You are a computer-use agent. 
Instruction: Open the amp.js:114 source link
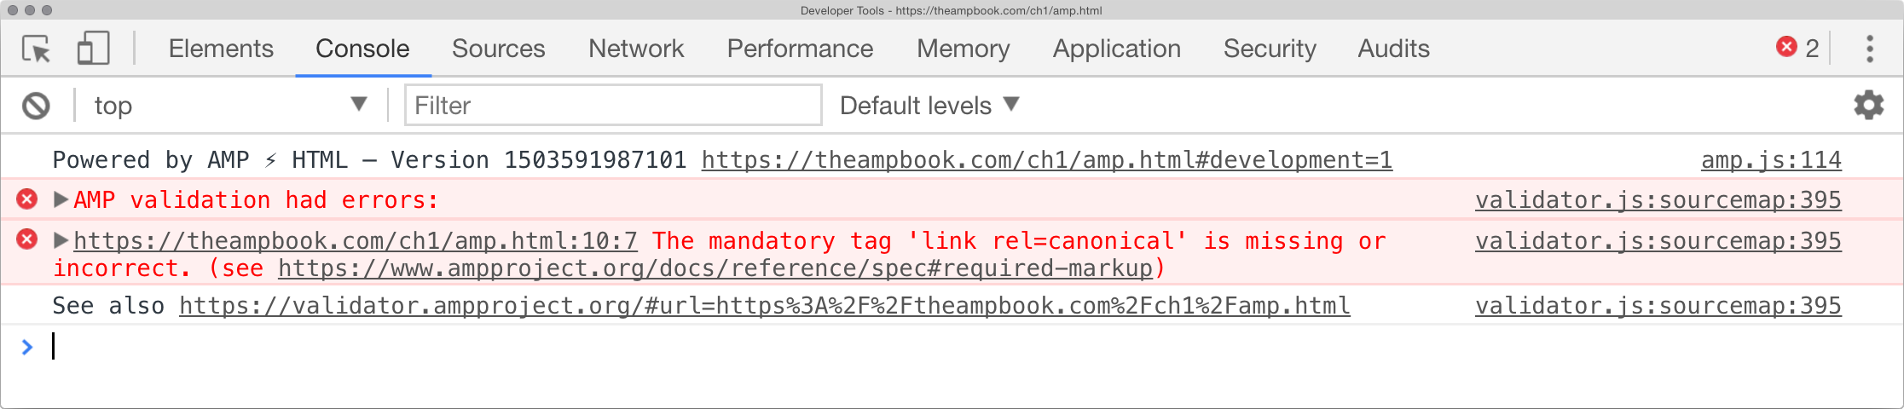coord(1771,160)
